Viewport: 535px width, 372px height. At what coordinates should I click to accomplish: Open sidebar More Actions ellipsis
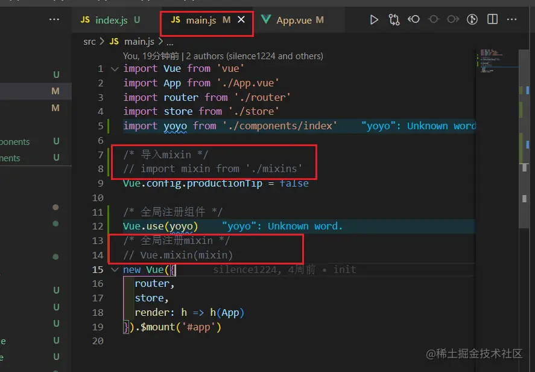pos(54,19)
